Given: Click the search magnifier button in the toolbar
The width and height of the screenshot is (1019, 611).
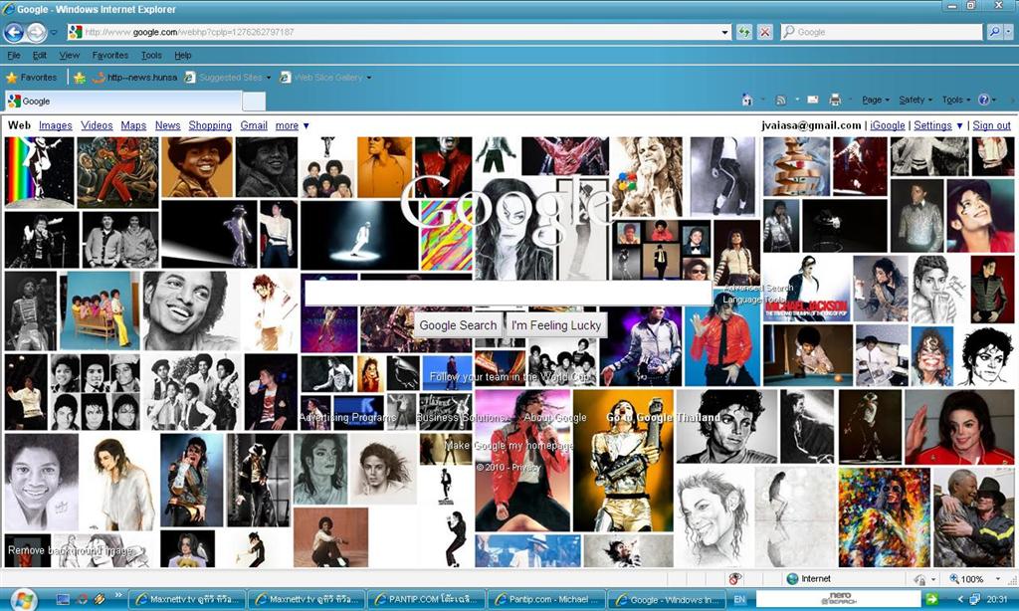Looking at the screenshot, I should (993, 32).
